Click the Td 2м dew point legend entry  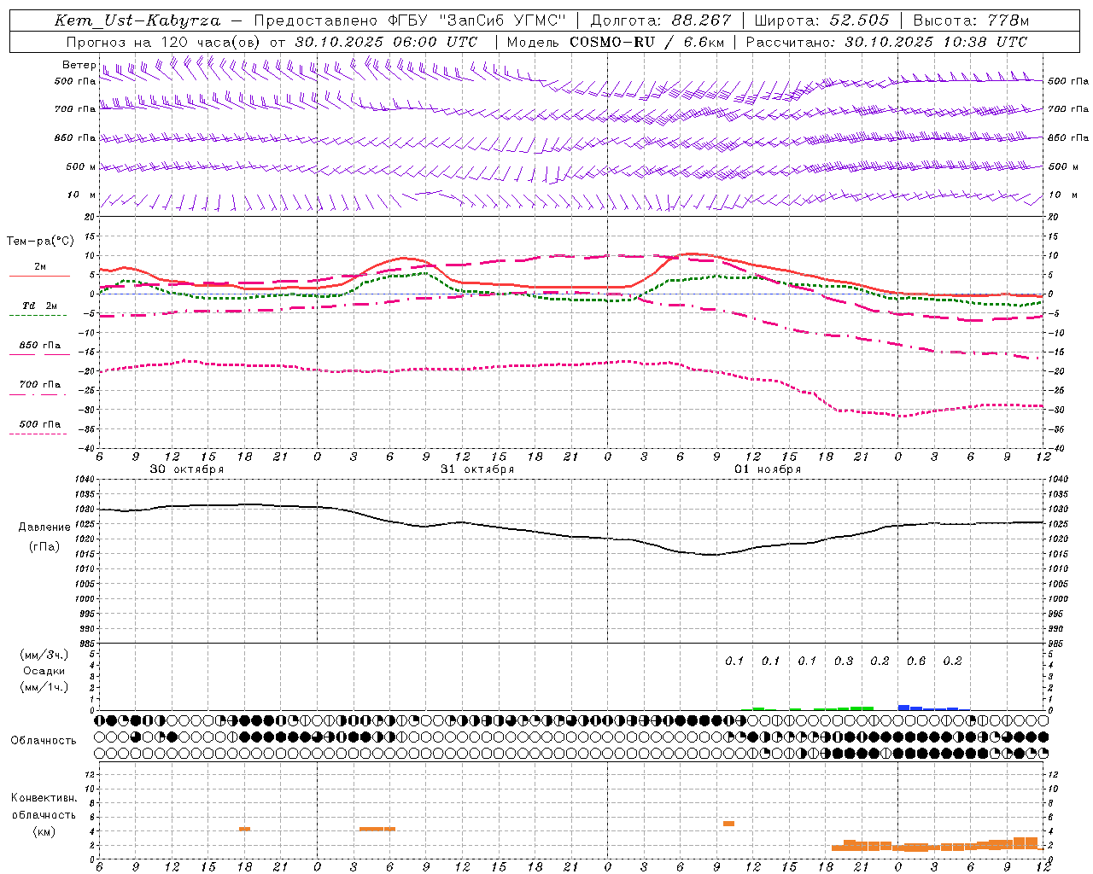pyautogui.click(x=39, y=310)
